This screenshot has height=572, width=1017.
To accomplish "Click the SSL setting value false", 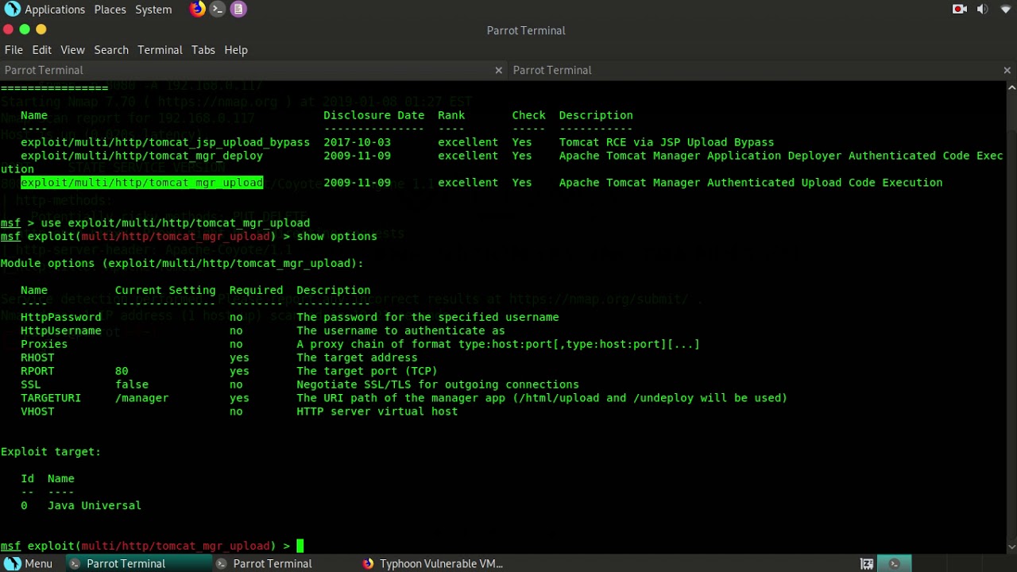I will [x=131, y=385].
